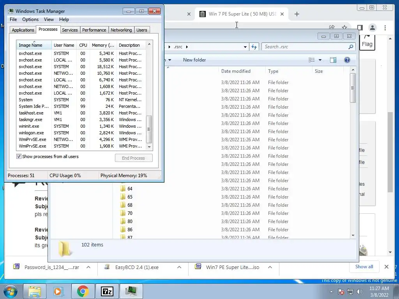Expand the .rsrc breadcrumb arrow
The image size is (399, 299).
pos(187,47)
